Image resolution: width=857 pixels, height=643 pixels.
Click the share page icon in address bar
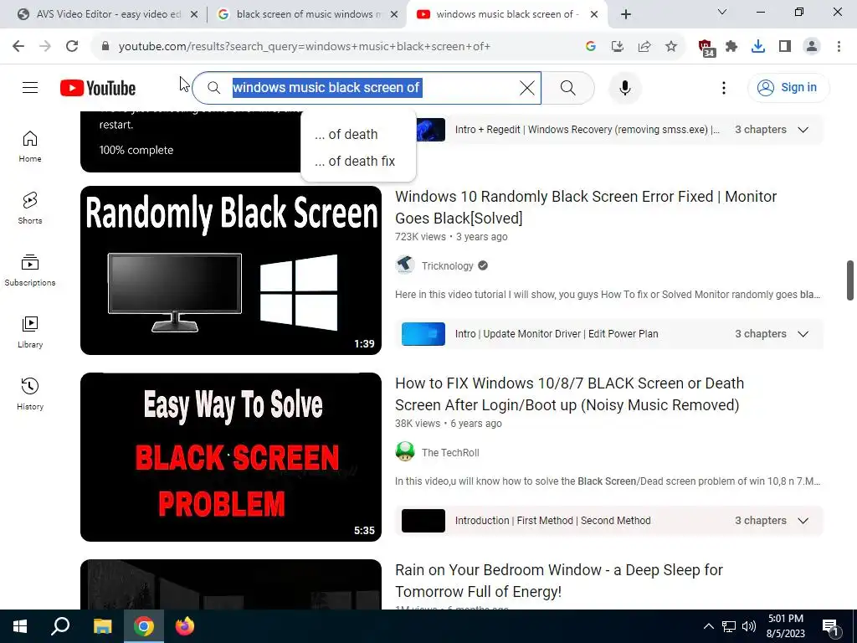coord(644,47)
